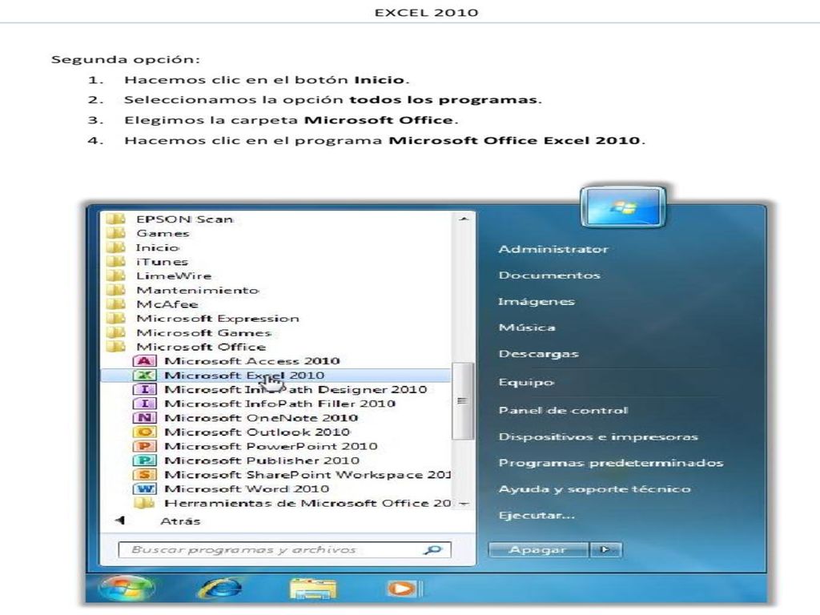Click the green Excel 2010 icon
Screen dimensions: 820x615
pyautogui.click(x=144, y=375)
